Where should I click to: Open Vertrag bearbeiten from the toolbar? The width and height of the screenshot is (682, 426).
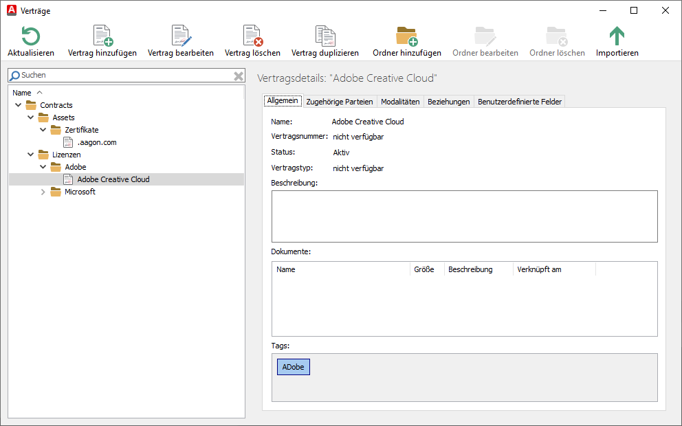pos(181,36)
